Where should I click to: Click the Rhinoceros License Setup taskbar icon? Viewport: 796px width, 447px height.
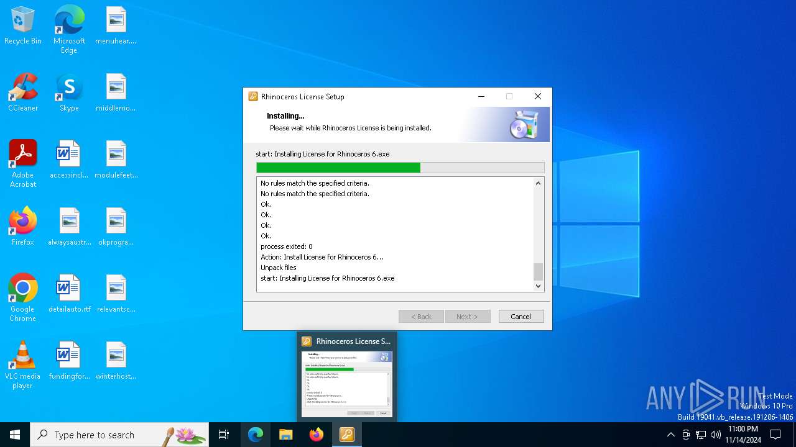(346, 435)
